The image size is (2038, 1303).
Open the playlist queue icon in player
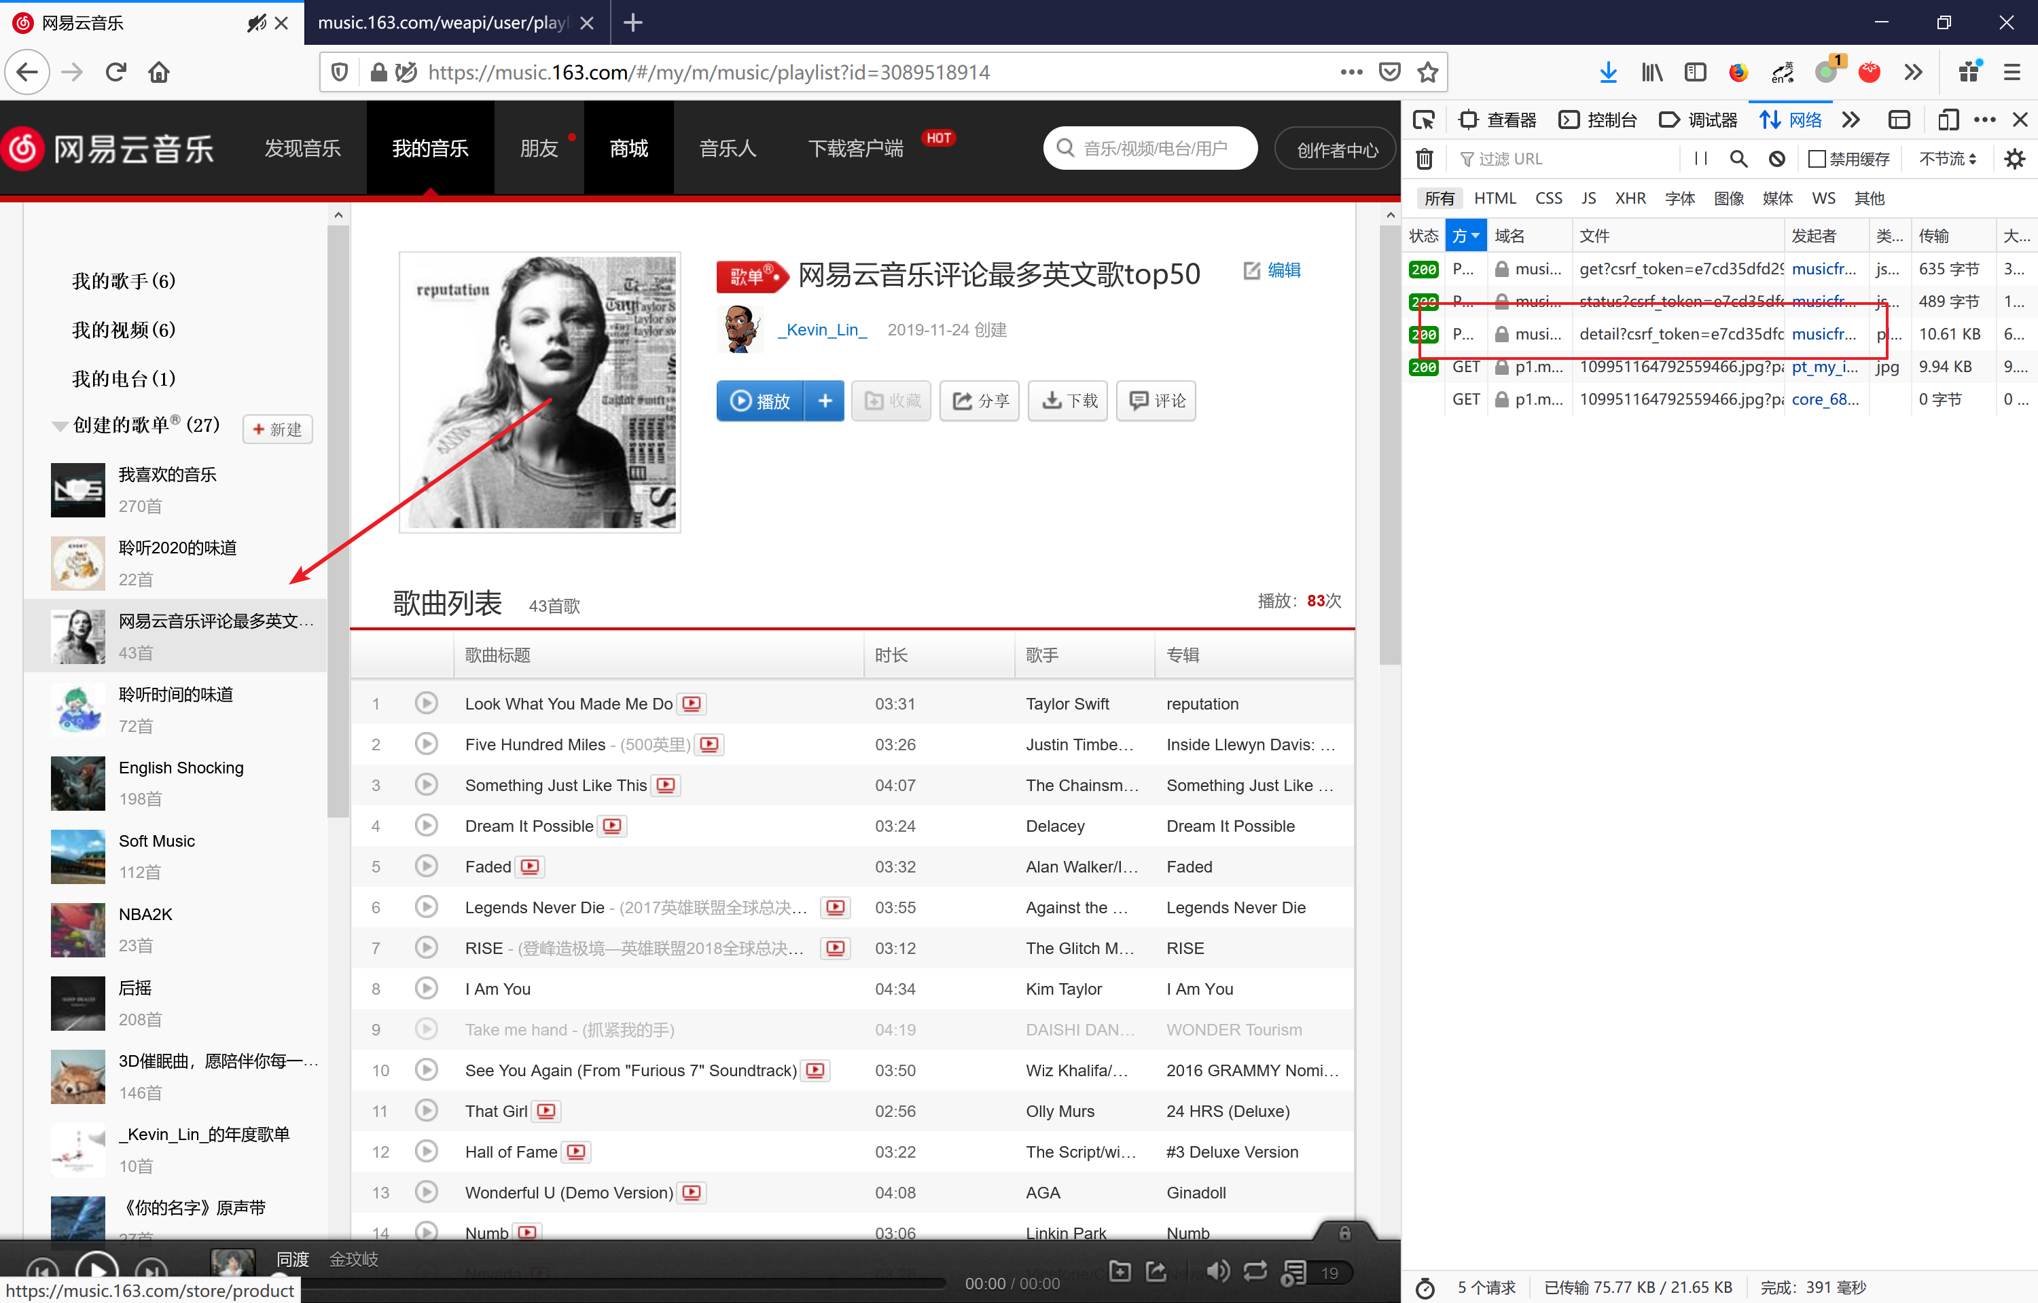point(1294,1272)
